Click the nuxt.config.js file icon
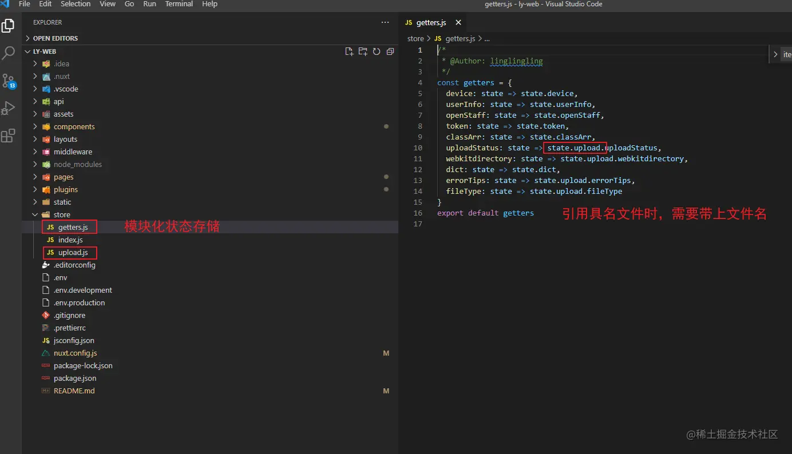The width and height of the screenshot is (792, 454). 46,353
